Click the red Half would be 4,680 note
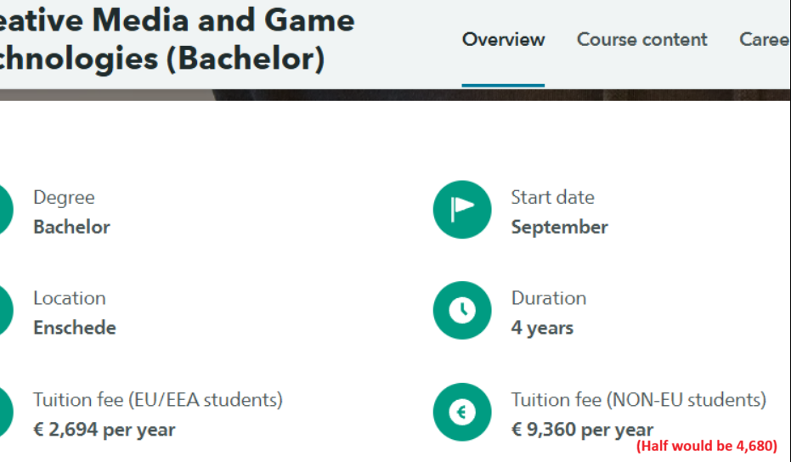Screen dimensions: 791x462 [x=707, y=446]
